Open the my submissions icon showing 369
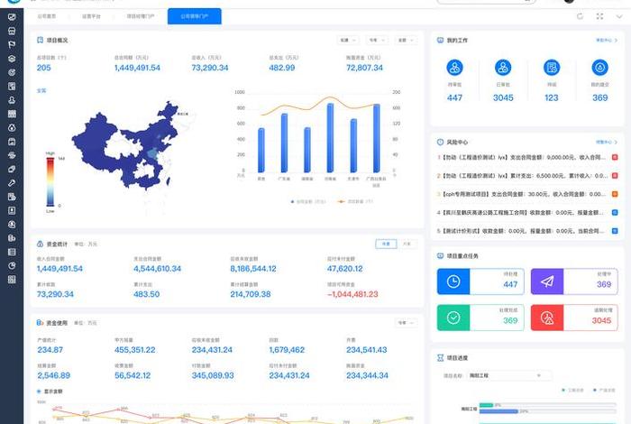Screen dimensions: 631x424 coord(599,68)
